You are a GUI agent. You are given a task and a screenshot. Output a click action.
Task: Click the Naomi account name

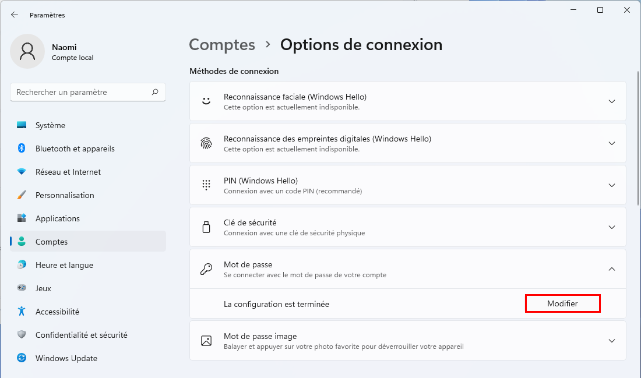pyautogui.click(x=64, y=47)
